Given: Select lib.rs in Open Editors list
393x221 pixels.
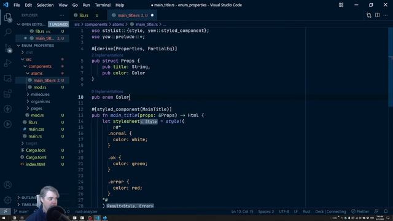Looking at the screenshot, I should [42, 31].
